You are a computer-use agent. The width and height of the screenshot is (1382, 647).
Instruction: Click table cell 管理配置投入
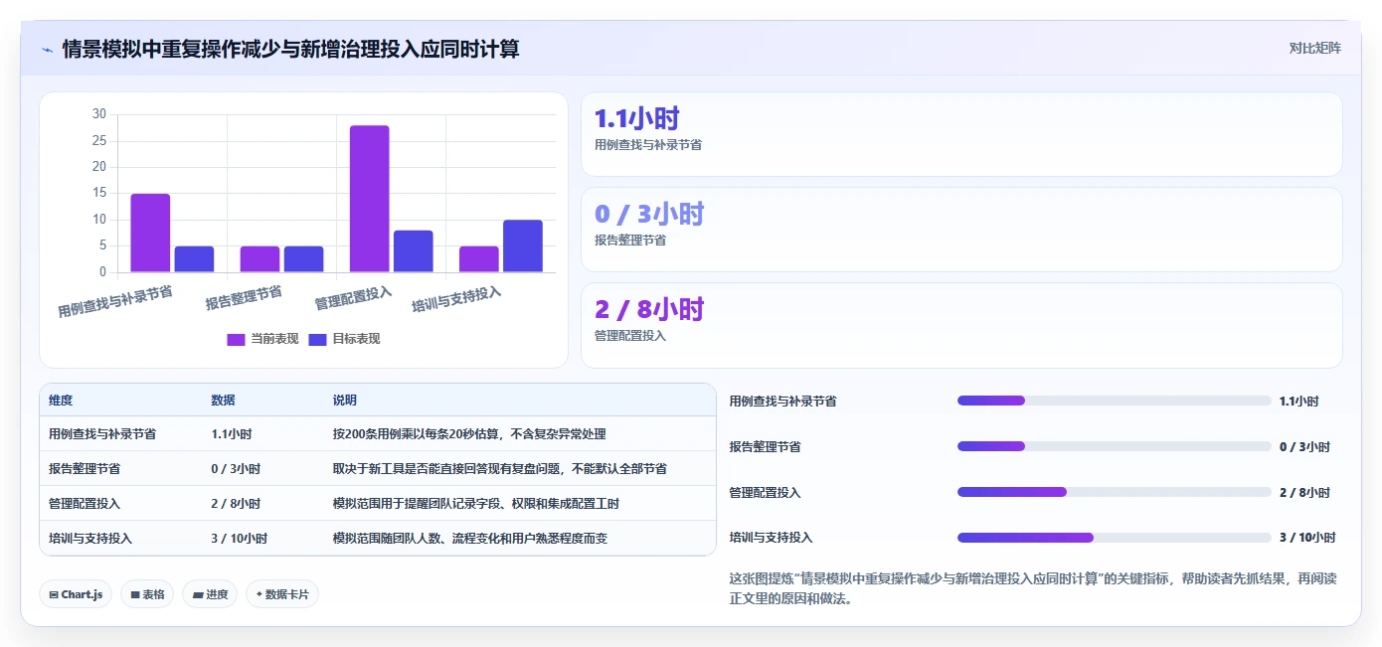click(x=85, y=504)
